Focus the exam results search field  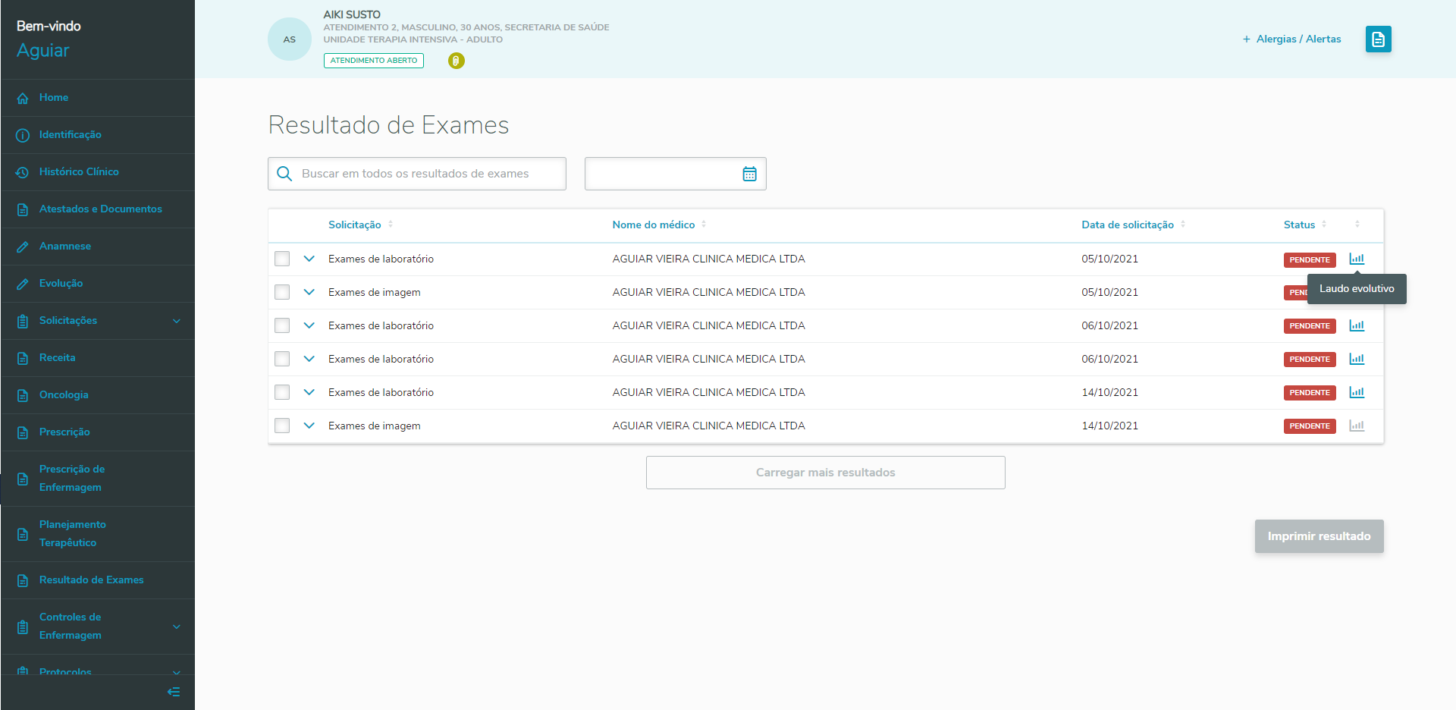(417, 174)
